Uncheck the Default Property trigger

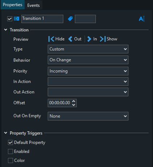[x=10, y=142]
